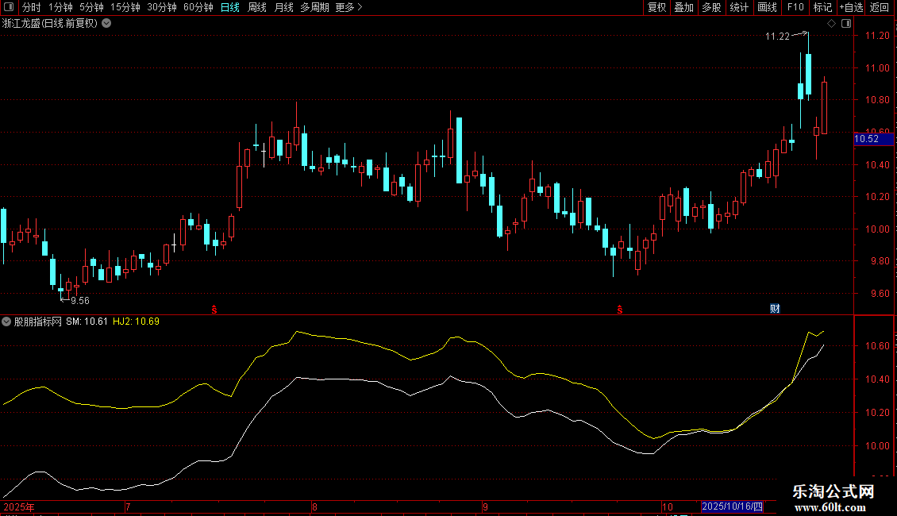Click the red dividend marker near late September
Image resolution: width=897 pixels, height=516 pixels.
click(x=619, y=308)
